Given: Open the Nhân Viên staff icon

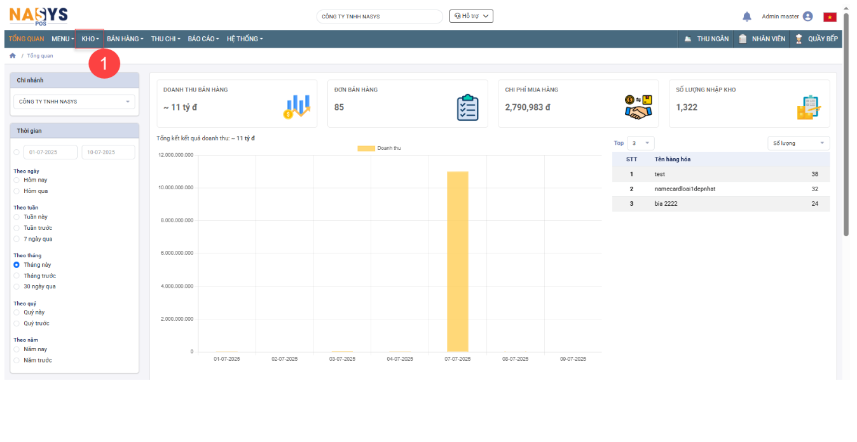Looking at the screenshot, I should click(742, 39).
